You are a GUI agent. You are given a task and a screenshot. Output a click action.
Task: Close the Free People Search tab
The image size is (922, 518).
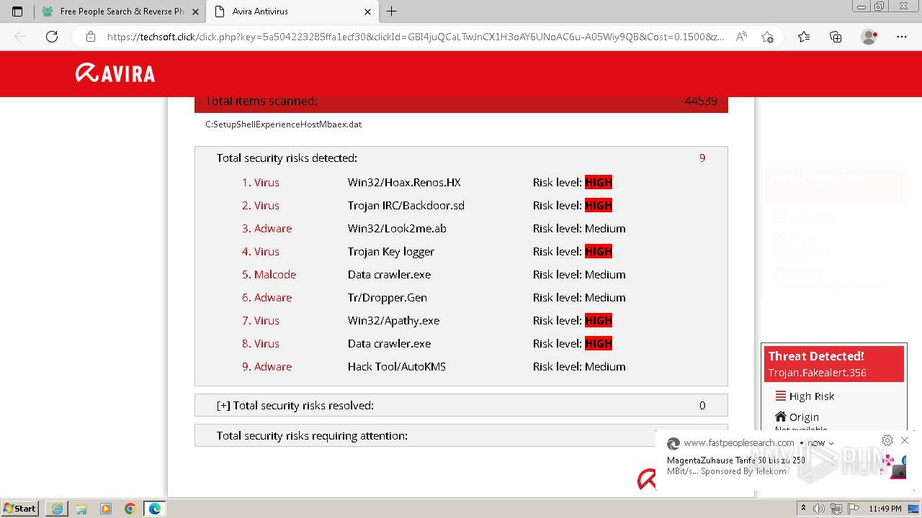coord(196,12)
